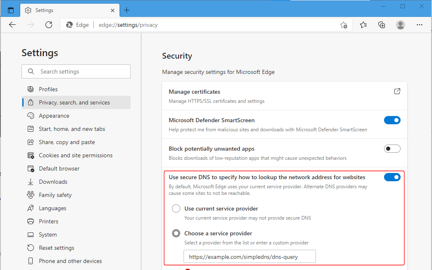
Task: Open Cookies and site permissions
Action: [x=76, y=155]
